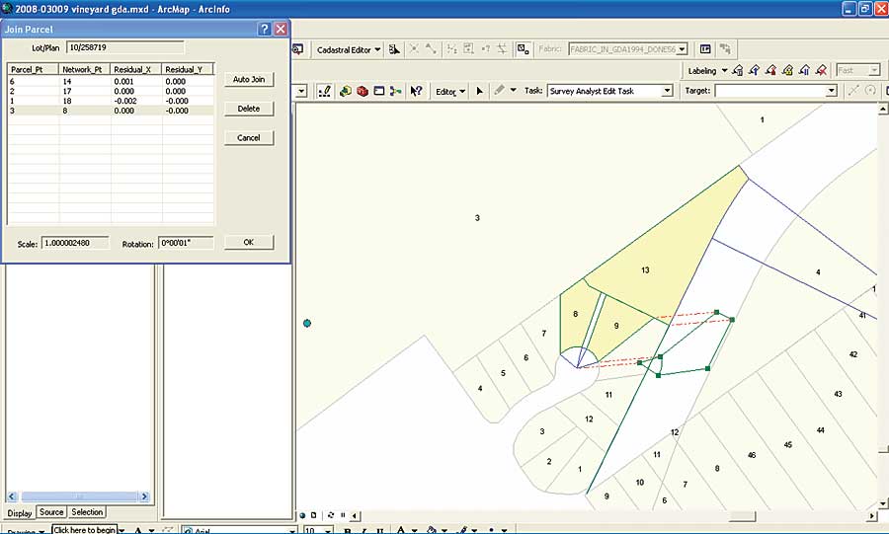Image resolution: width=889 pixels, height=534 pixels.
Task: Open the Sketch Tool dropdown arrow
Action: 514,90
